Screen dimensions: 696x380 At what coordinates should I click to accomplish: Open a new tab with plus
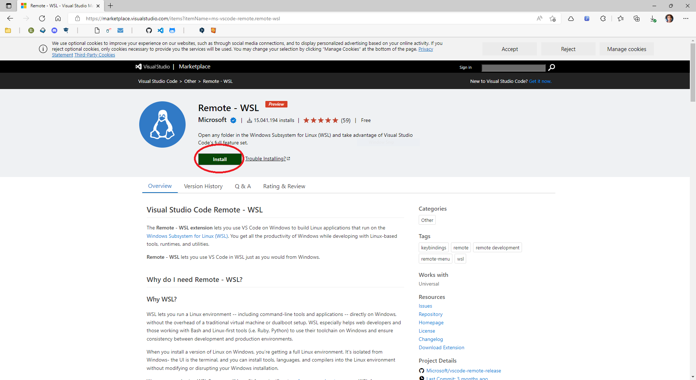(x=111, y=6)
